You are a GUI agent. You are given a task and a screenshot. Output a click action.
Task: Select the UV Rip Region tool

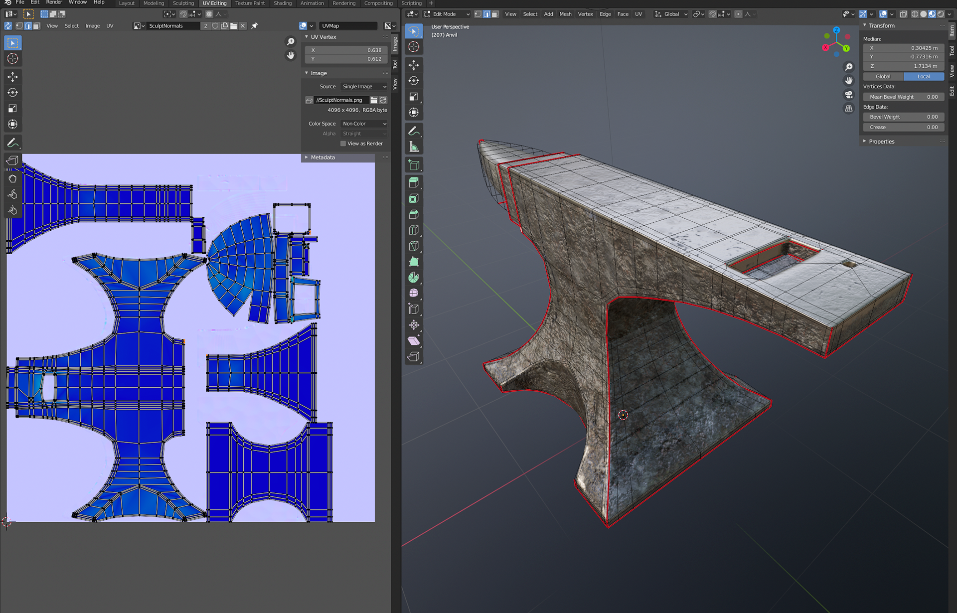pos(13,160)
